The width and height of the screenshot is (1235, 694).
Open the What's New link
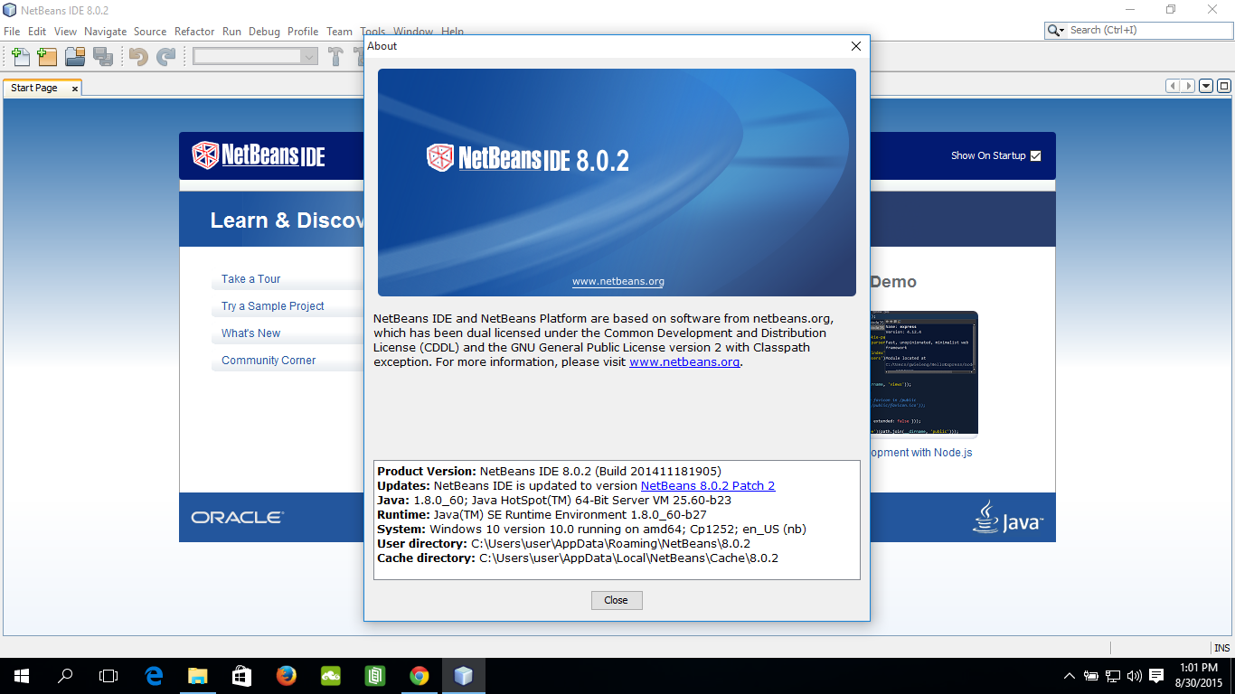tap(251, 333)
